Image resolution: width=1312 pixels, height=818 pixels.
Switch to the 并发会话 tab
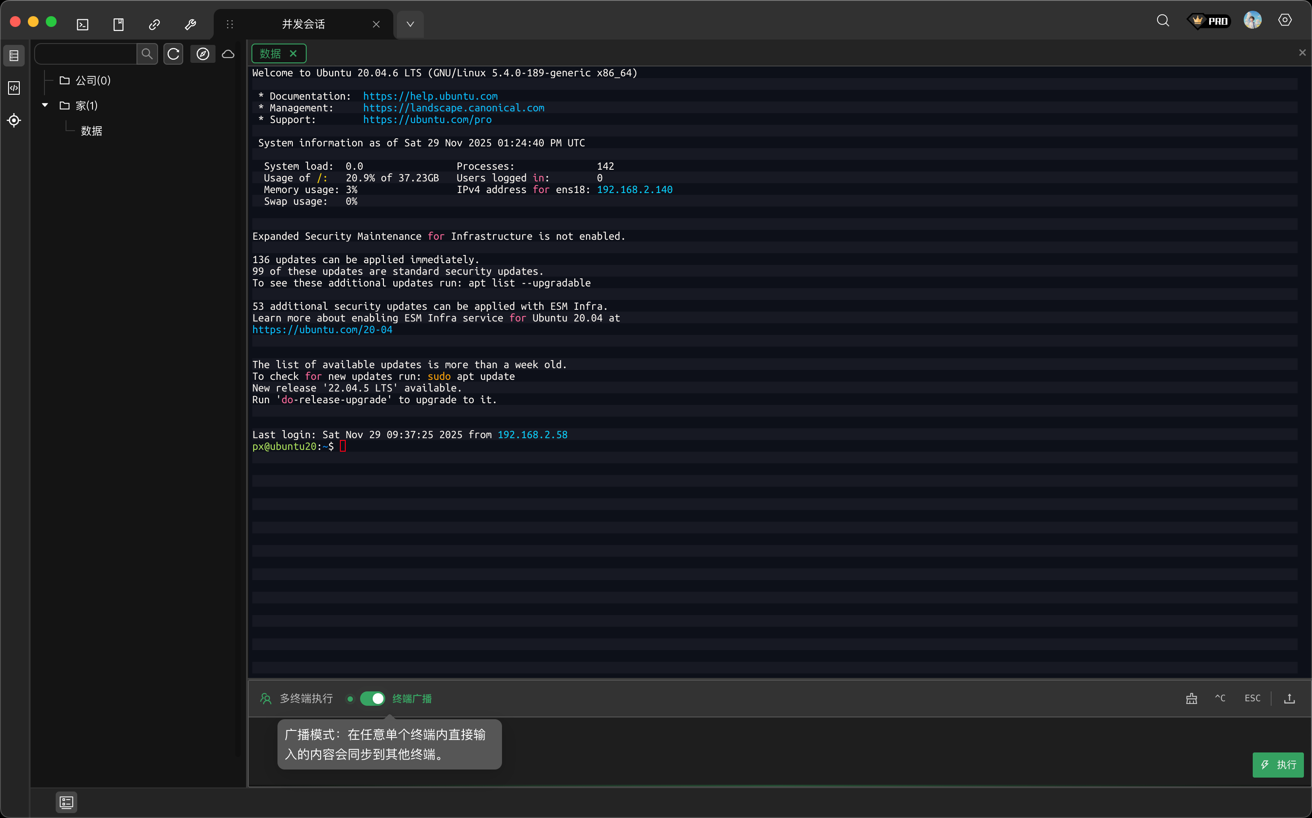coord(303,24)
